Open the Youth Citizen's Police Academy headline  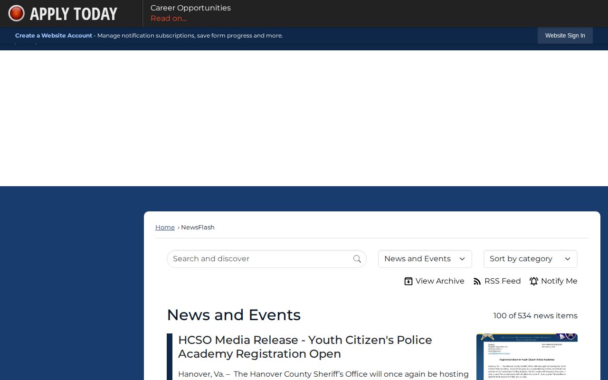point(305,347)
